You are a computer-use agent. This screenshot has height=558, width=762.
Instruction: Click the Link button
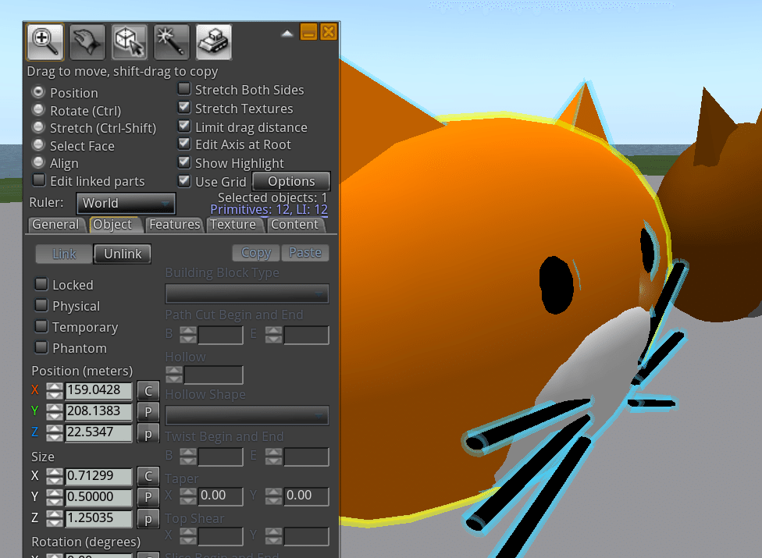pos(64,254)
